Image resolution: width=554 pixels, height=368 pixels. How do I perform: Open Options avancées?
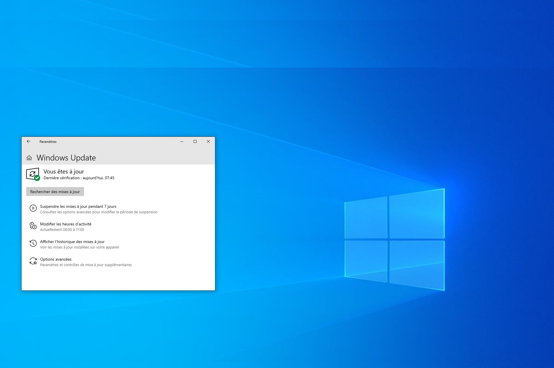(x=56, y=259)
